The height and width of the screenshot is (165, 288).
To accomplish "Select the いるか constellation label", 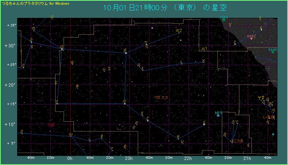I will [x=269, y=117].
